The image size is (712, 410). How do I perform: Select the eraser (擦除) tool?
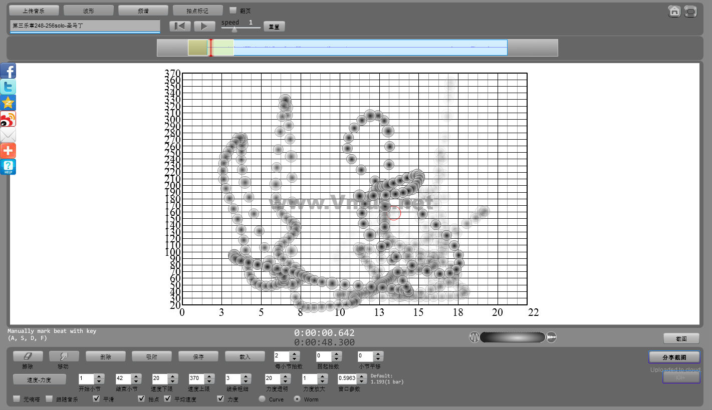[28, 356]
